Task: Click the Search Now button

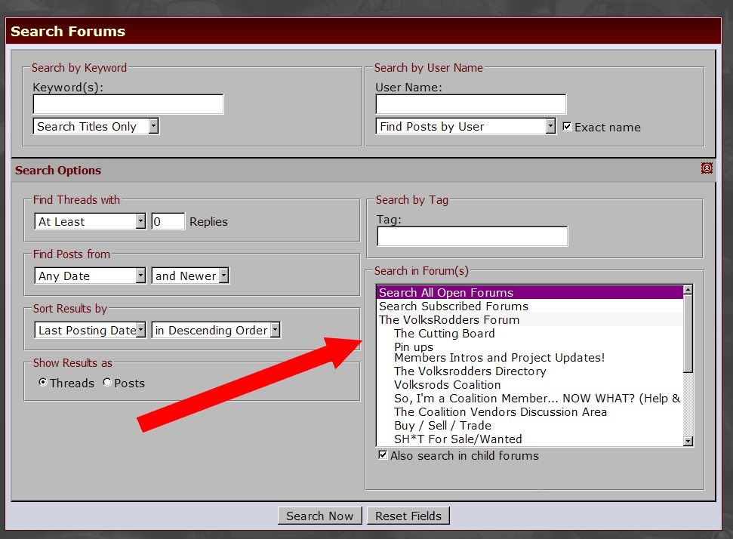Action: click(x=320, y=516)
